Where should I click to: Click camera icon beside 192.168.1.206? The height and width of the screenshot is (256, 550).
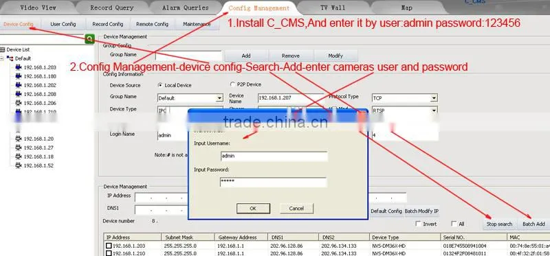coord(19,103)
